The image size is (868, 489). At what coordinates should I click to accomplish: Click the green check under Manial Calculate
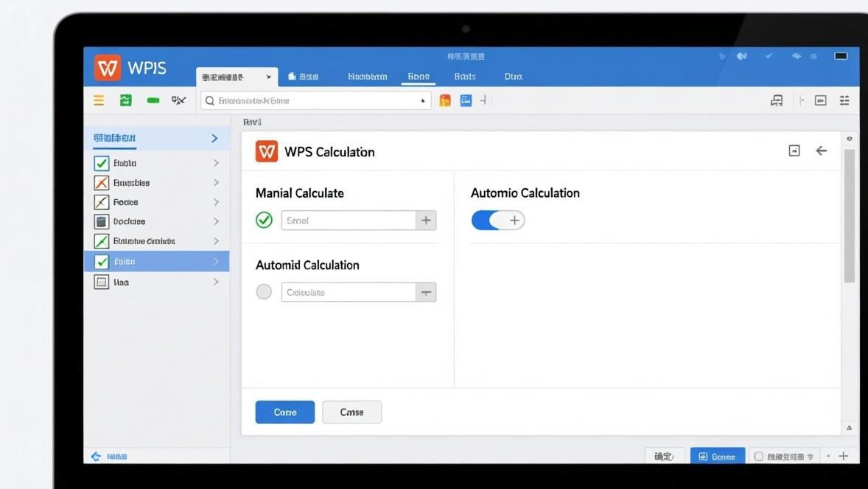[264, 220]
